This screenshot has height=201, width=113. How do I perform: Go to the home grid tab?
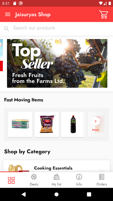11,180
